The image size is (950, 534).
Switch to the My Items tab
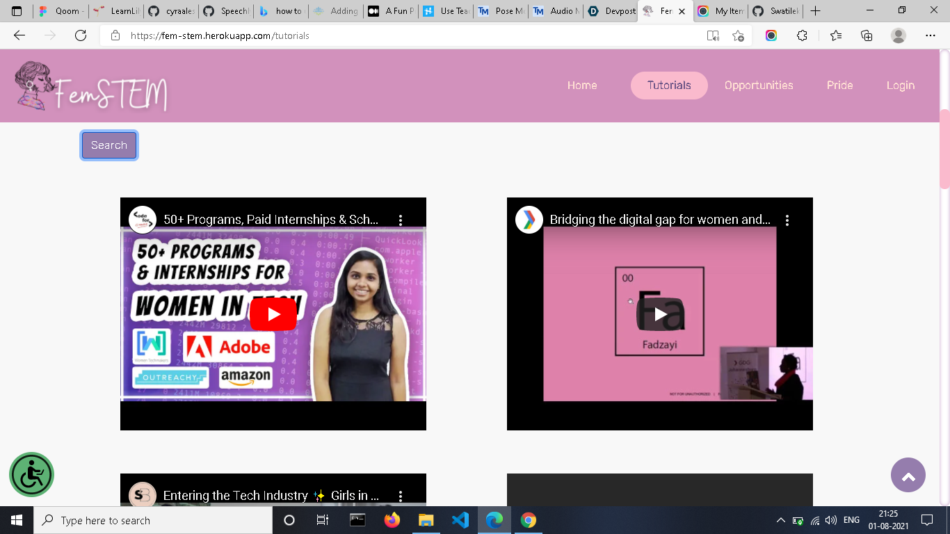coord(721,11)
